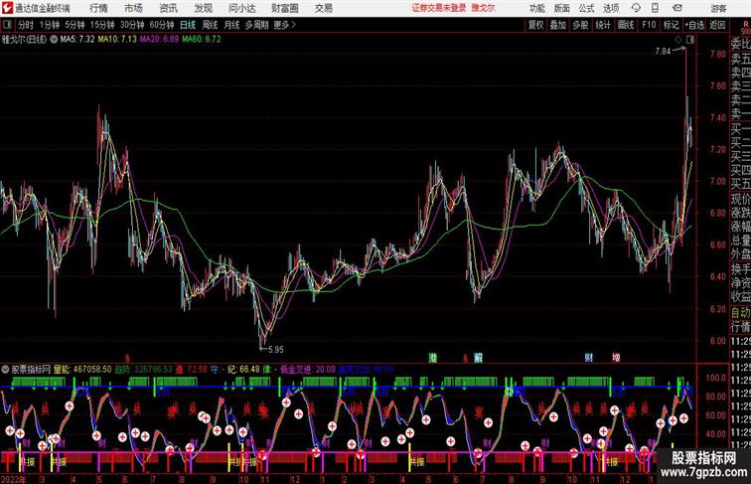Switch to 30分钟 chart period
Screen dimensions: 751x484
132,25
